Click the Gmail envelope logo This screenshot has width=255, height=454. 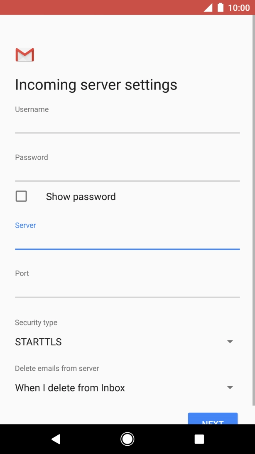25,55
